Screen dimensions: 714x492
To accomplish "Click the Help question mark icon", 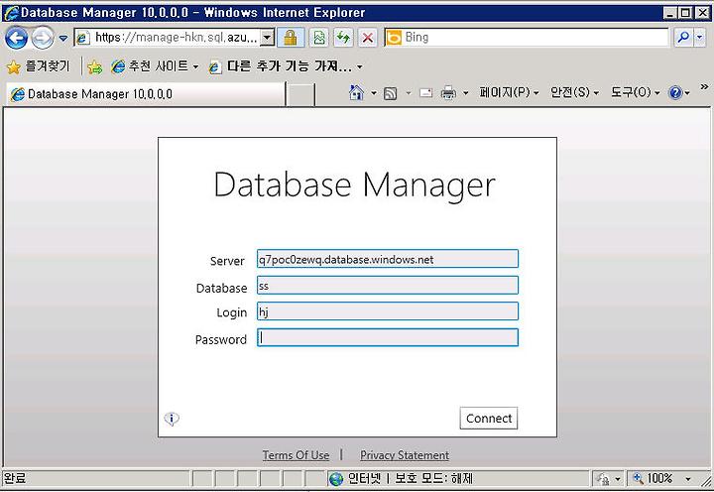I will (675, 93).
